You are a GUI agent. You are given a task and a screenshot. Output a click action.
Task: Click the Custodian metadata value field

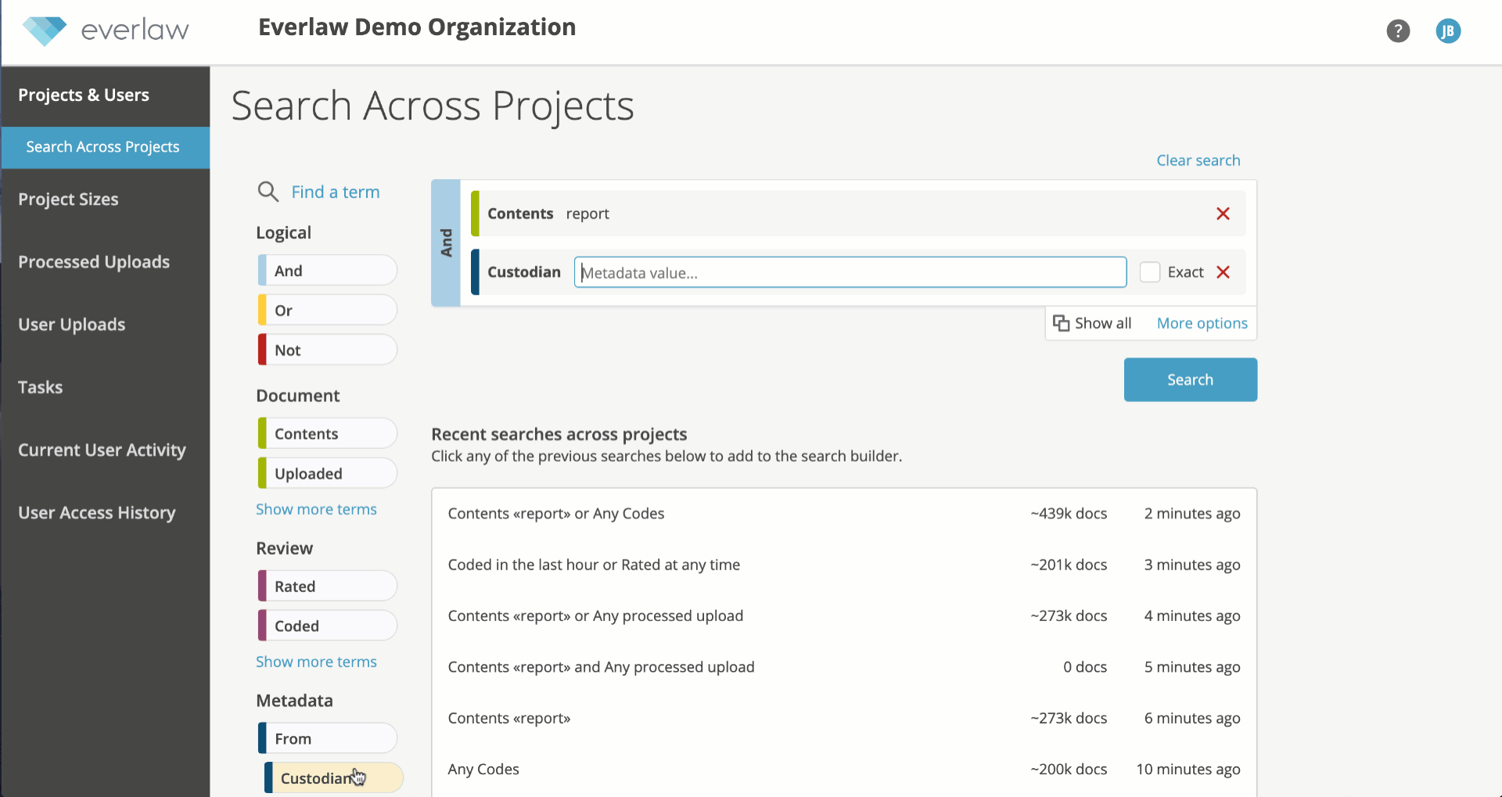pos(850,272)
